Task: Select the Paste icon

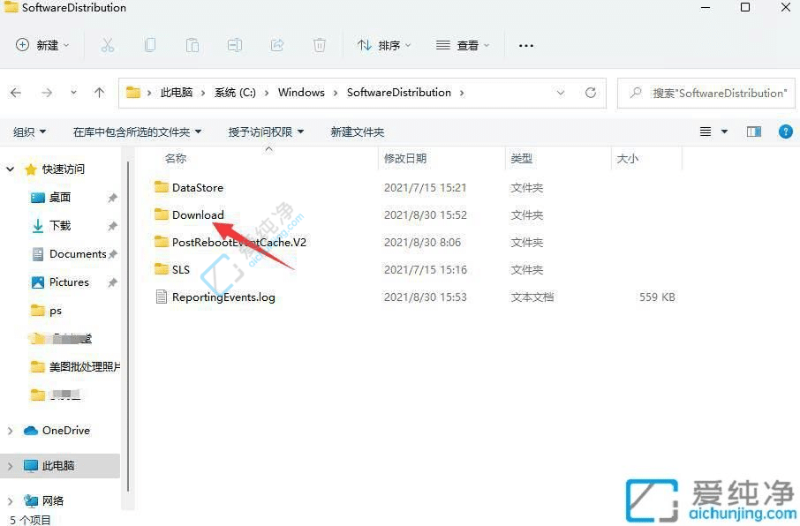Action: click(x=192, y=45)
